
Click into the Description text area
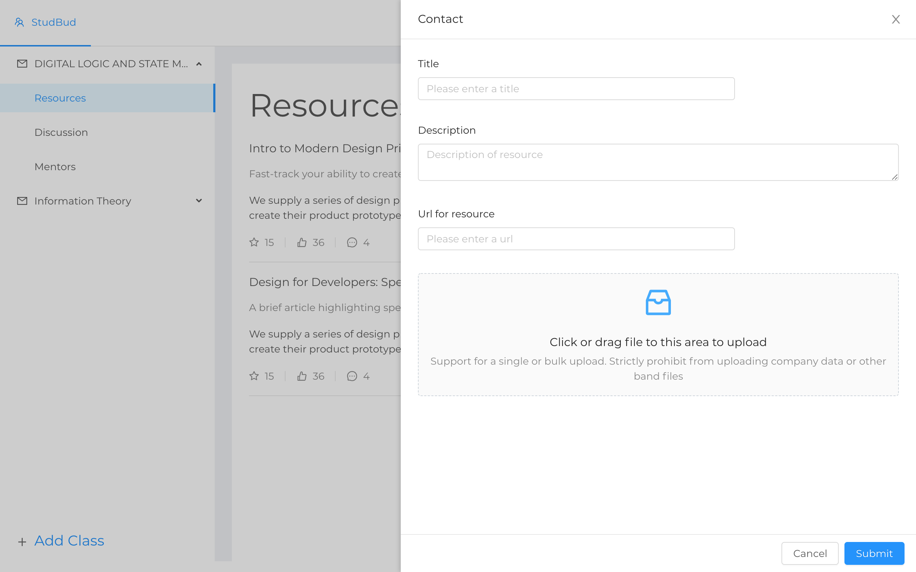658,162
